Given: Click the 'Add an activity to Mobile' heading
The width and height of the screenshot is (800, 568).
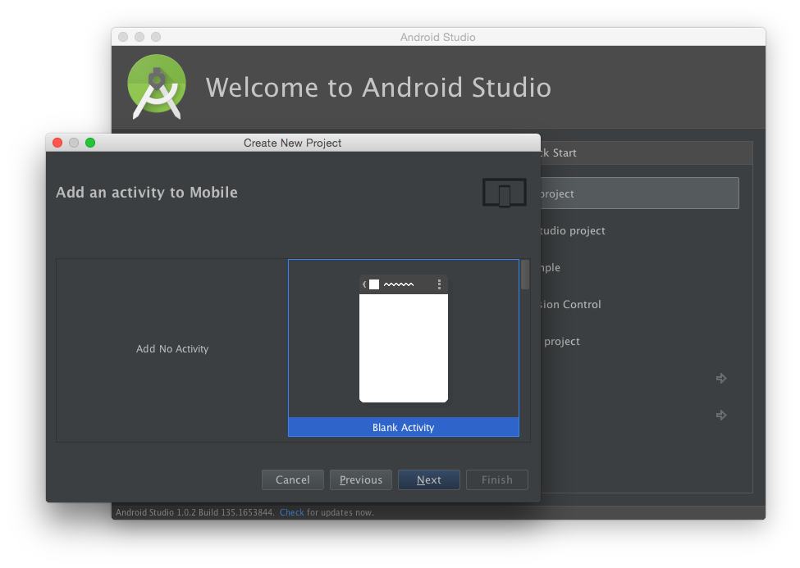Looking at the screenshot, I should (147, 193).
